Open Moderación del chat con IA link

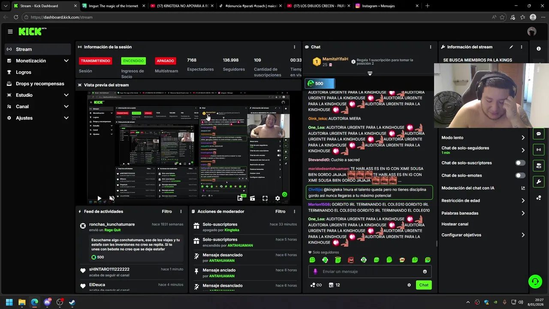(x=483, y=188)
